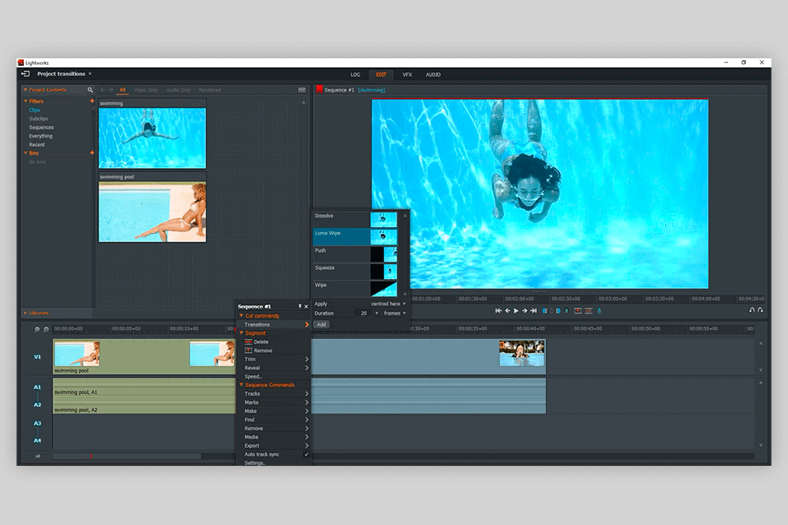Open search in Project Contents panel

90,90
